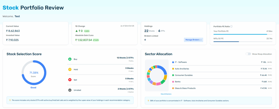Viewport: 279px width, 109px height.
Task: Click the green Buy recommendation icon
Action: point(70,59)
